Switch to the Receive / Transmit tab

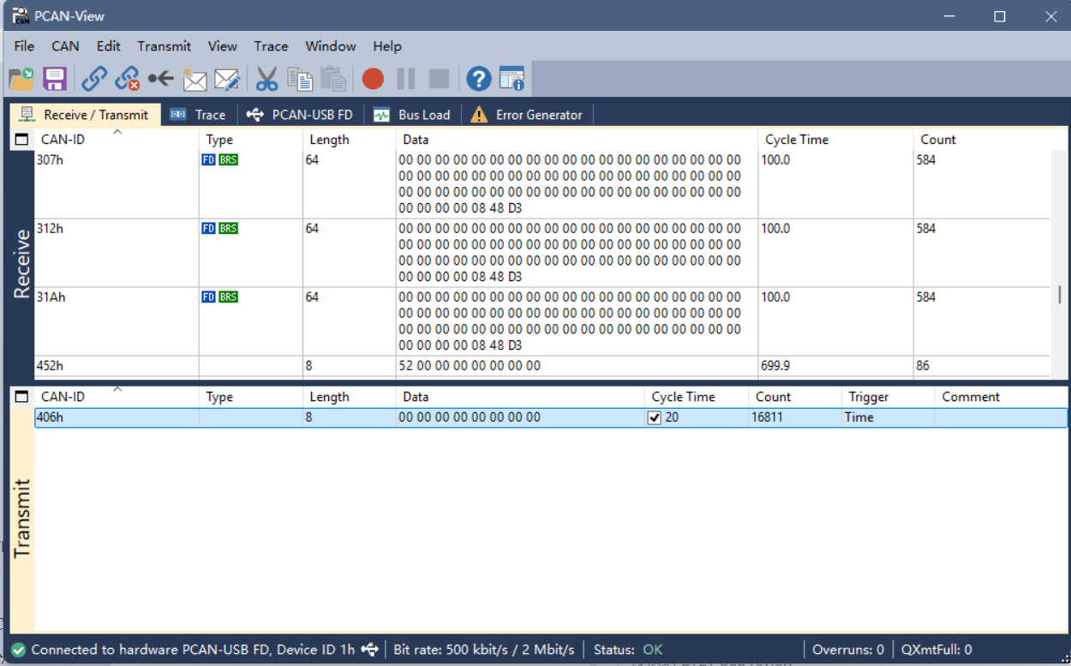(x=85, y=115)
